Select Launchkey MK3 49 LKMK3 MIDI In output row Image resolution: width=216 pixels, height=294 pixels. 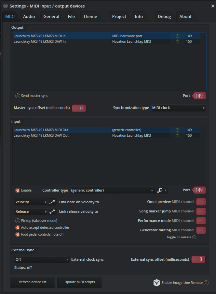[x=106, y=36]
